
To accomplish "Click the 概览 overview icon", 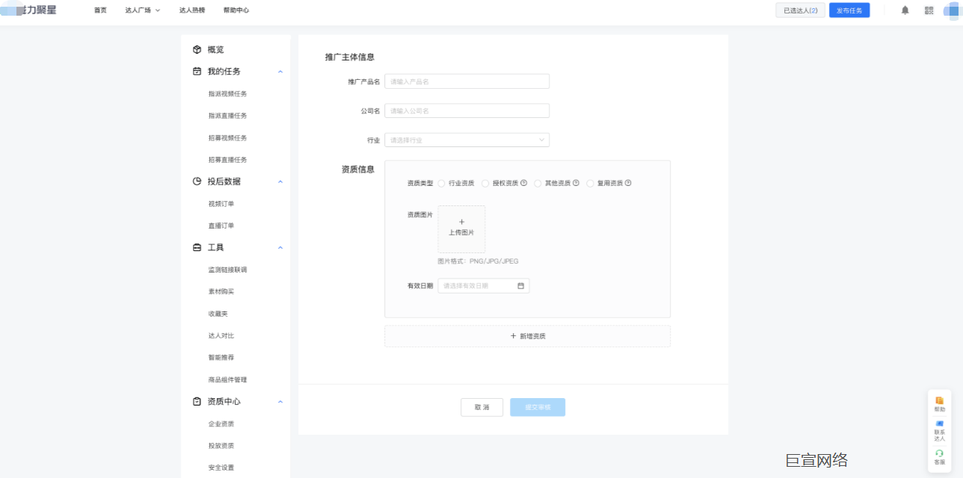I will point(196,49).
